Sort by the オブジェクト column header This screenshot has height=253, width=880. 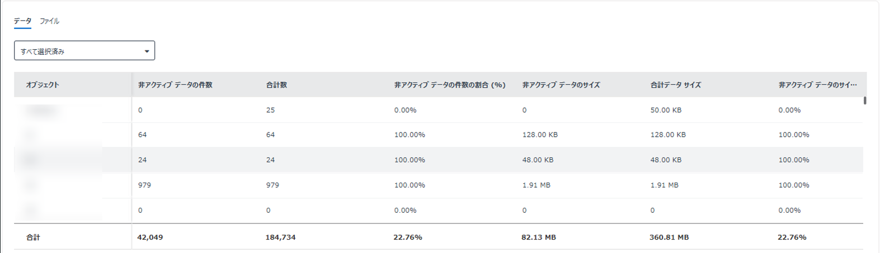pos(43,85)
